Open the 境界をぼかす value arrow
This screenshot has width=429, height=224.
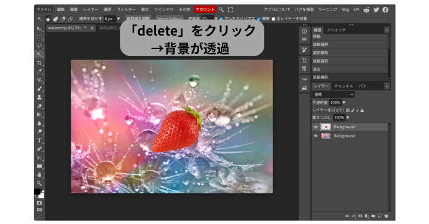tap(119, 19)
